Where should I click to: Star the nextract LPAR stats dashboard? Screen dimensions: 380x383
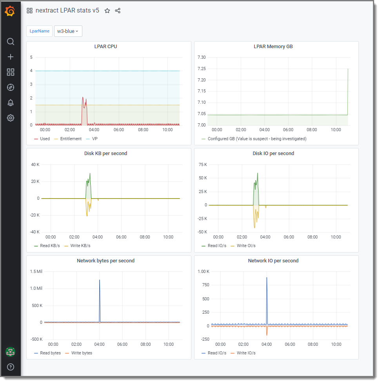click(x=107, y=11)
